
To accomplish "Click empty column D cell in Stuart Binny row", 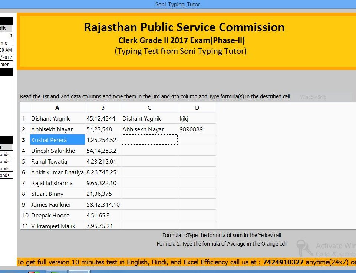I will click(x=197, y=194).
